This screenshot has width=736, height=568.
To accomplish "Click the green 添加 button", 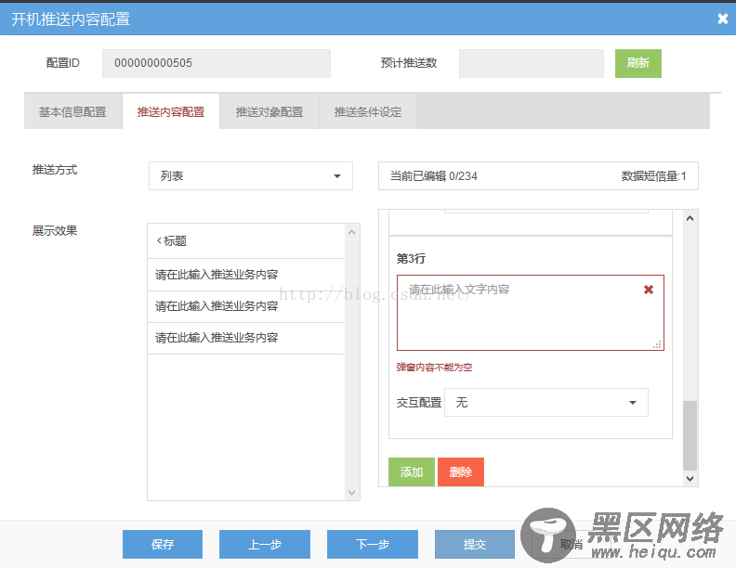I will [412, 471].
